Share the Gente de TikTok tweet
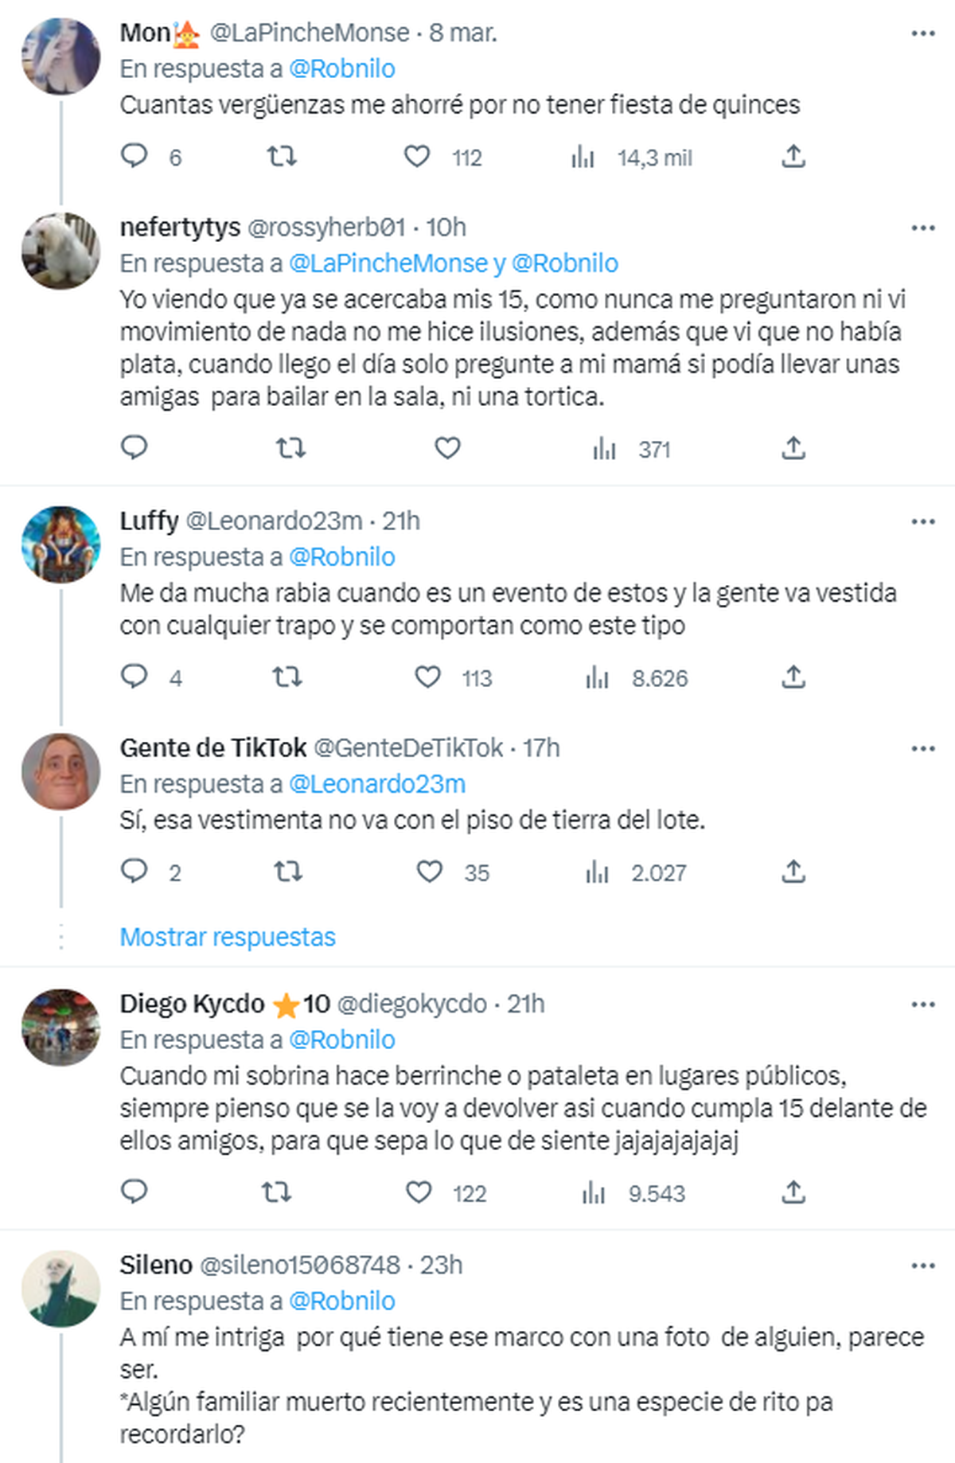Screen dimensions: 955x1463 coord(793,872)
